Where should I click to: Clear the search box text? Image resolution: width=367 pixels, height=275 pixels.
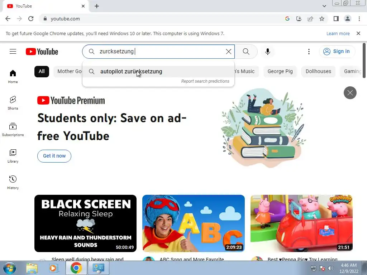[228, 52]
